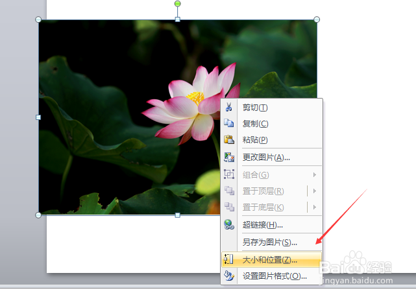Select 另存为图片(S)... menu entry

pos(272,242)
